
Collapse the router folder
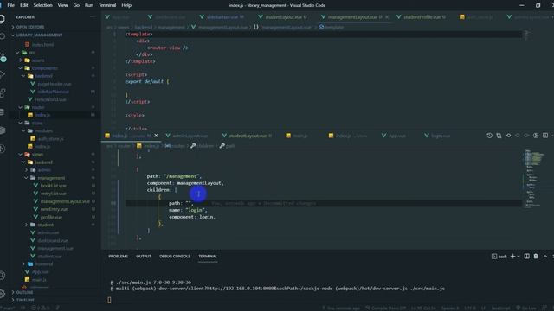pyautogui.click(x=38, y=107)
